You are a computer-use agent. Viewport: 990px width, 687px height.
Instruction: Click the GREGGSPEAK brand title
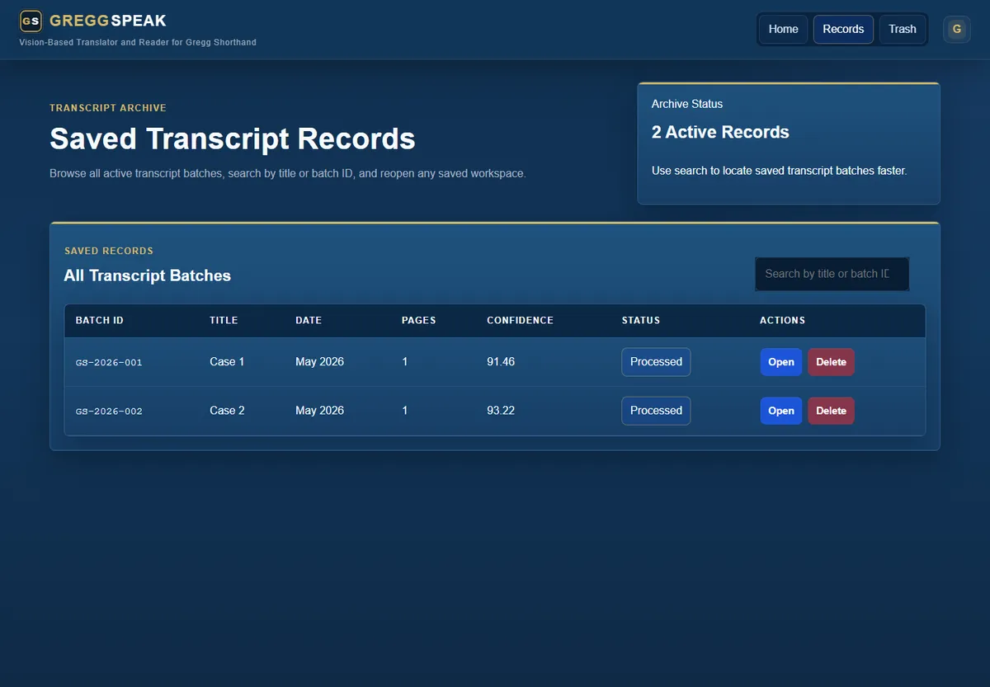pyautogui.click(x=108, y=21)
